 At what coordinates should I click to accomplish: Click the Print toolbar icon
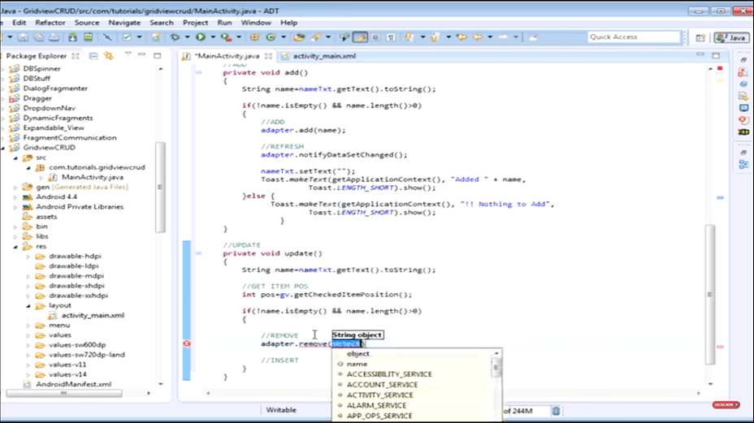[x=54, y=37]
